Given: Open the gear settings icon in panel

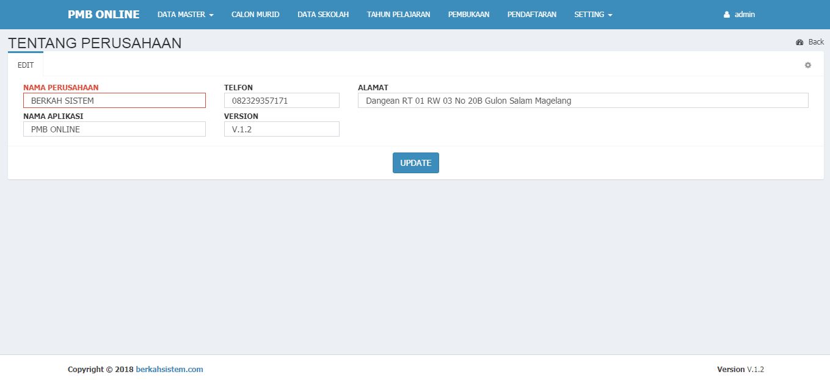Looking at the screenshot, I should 808,65.
